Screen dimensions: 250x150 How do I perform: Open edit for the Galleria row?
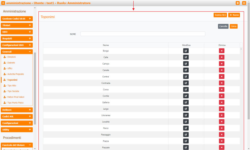point(186,102)
